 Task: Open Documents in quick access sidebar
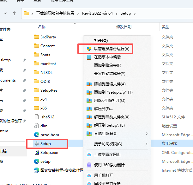[x=8, y=80]
